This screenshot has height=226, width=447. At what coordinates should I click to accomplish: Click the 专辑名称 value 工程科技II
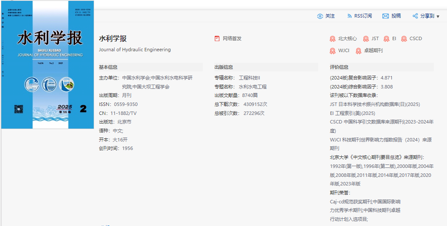[249, 78]
